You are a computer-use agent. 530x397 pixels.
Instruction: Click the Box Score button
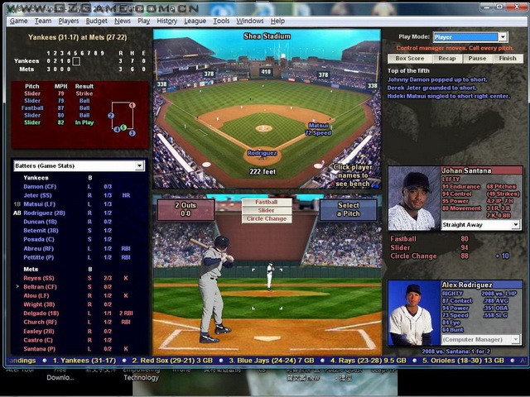410,59
